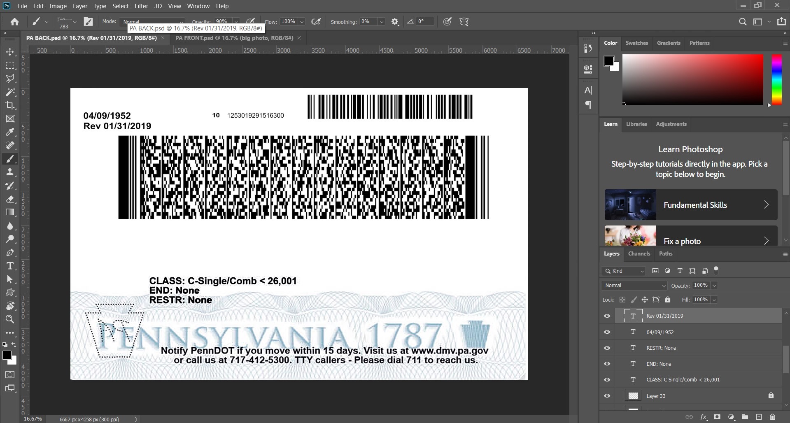
Task: Select the Horizontal Type tool
Action: (10, 266)
